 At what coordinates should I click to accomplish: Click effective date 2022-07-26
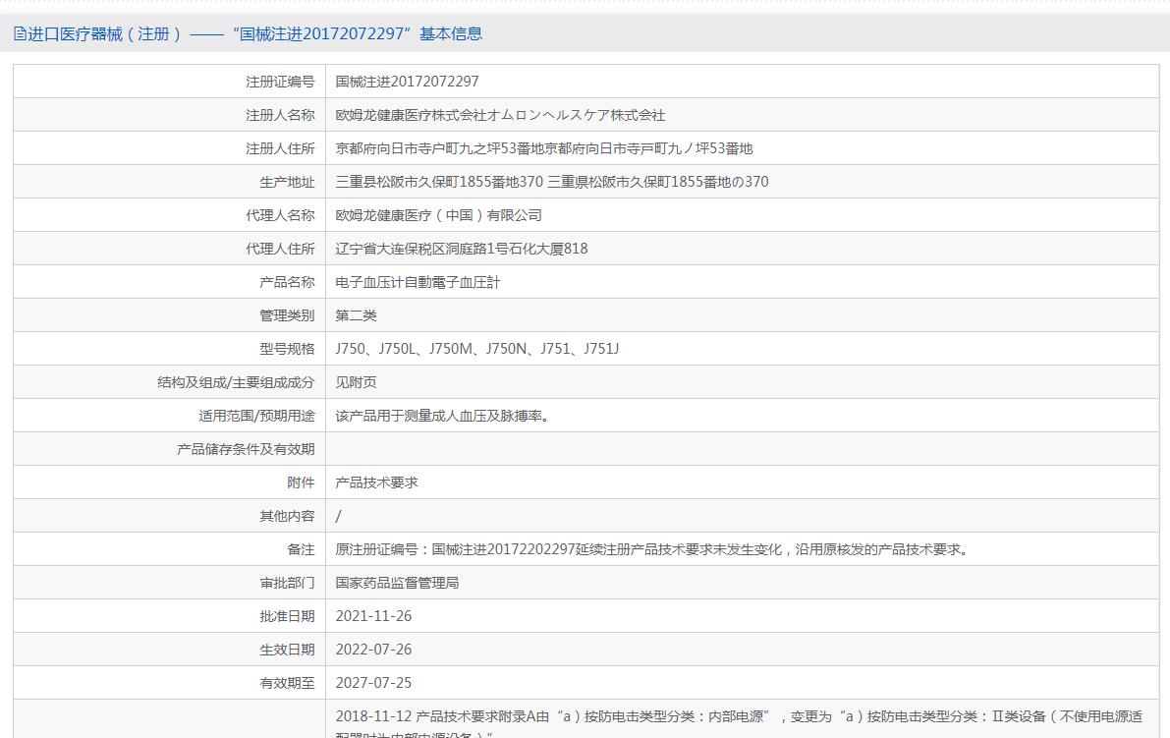[373, 650]
